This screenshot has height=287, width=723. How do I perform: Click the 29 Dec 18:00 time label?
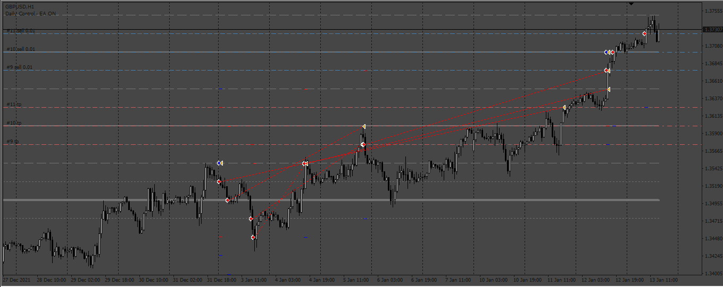coord(119,279)
